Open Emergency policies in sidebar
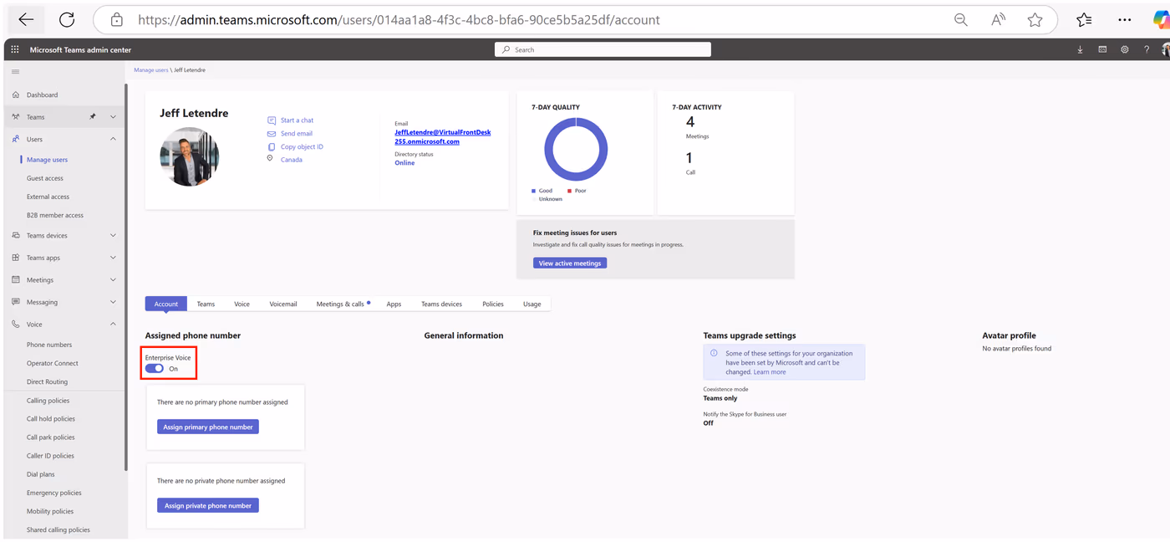The image size is (1170, 542). 54,493
